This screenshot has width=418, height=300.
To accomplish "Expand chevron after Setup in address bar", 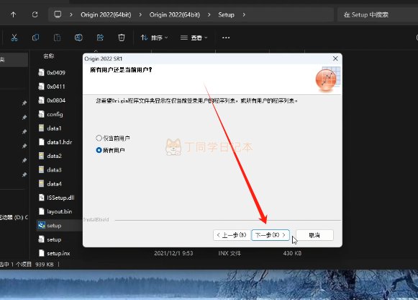I will (x=244, y=14).
